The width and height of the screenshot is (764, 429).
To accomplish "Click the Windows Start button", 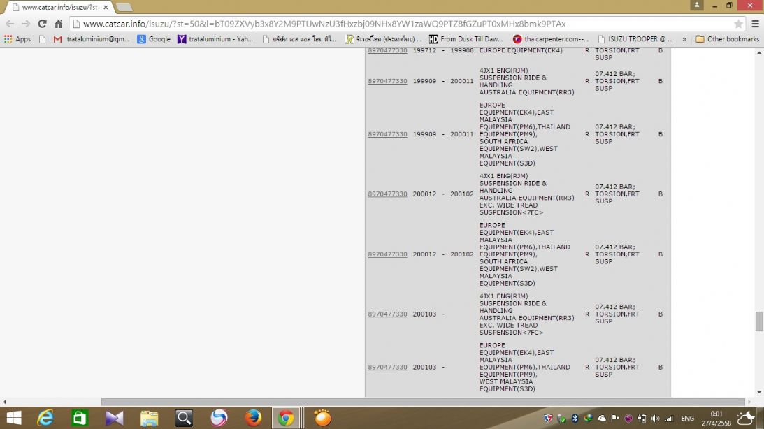I will 13,418.
